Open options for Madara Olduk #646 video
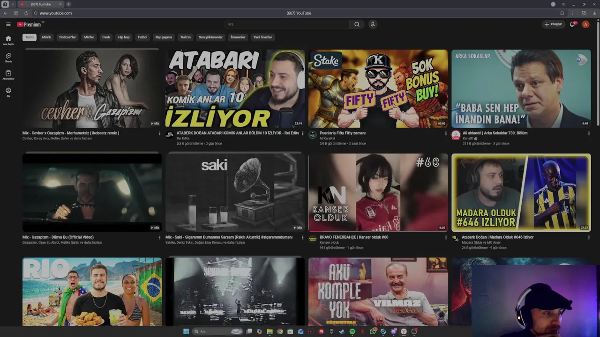Screen dimensions: 600x337 pos(589,237)
